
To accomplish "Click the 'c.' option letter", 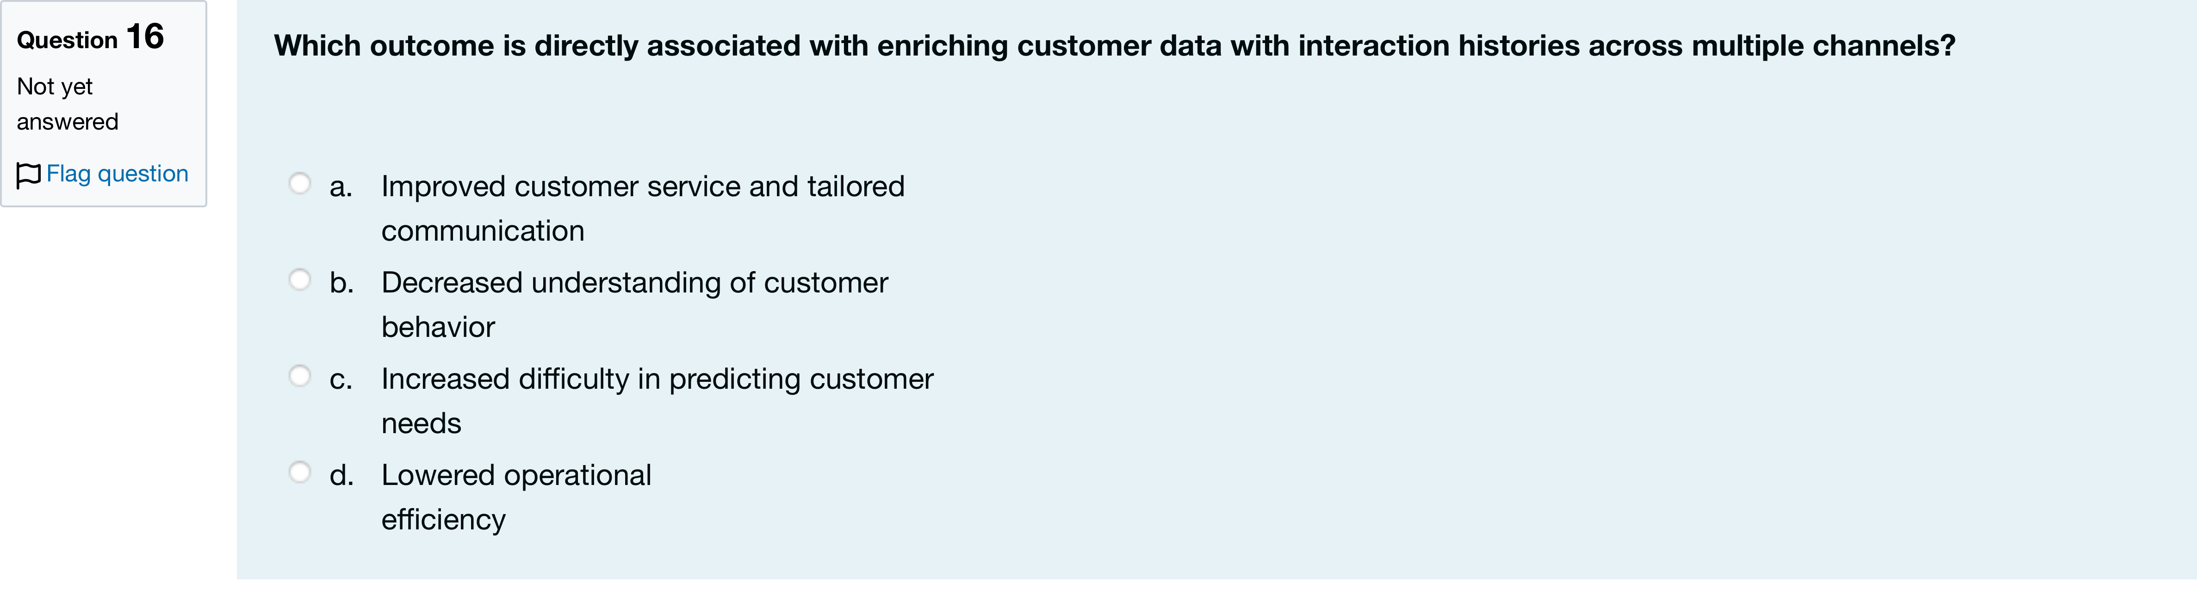I will 341,379.
